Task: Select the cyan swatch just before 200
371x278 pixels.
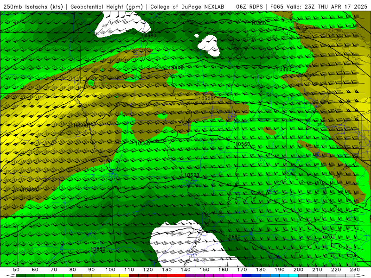Action: coord(294,276)
